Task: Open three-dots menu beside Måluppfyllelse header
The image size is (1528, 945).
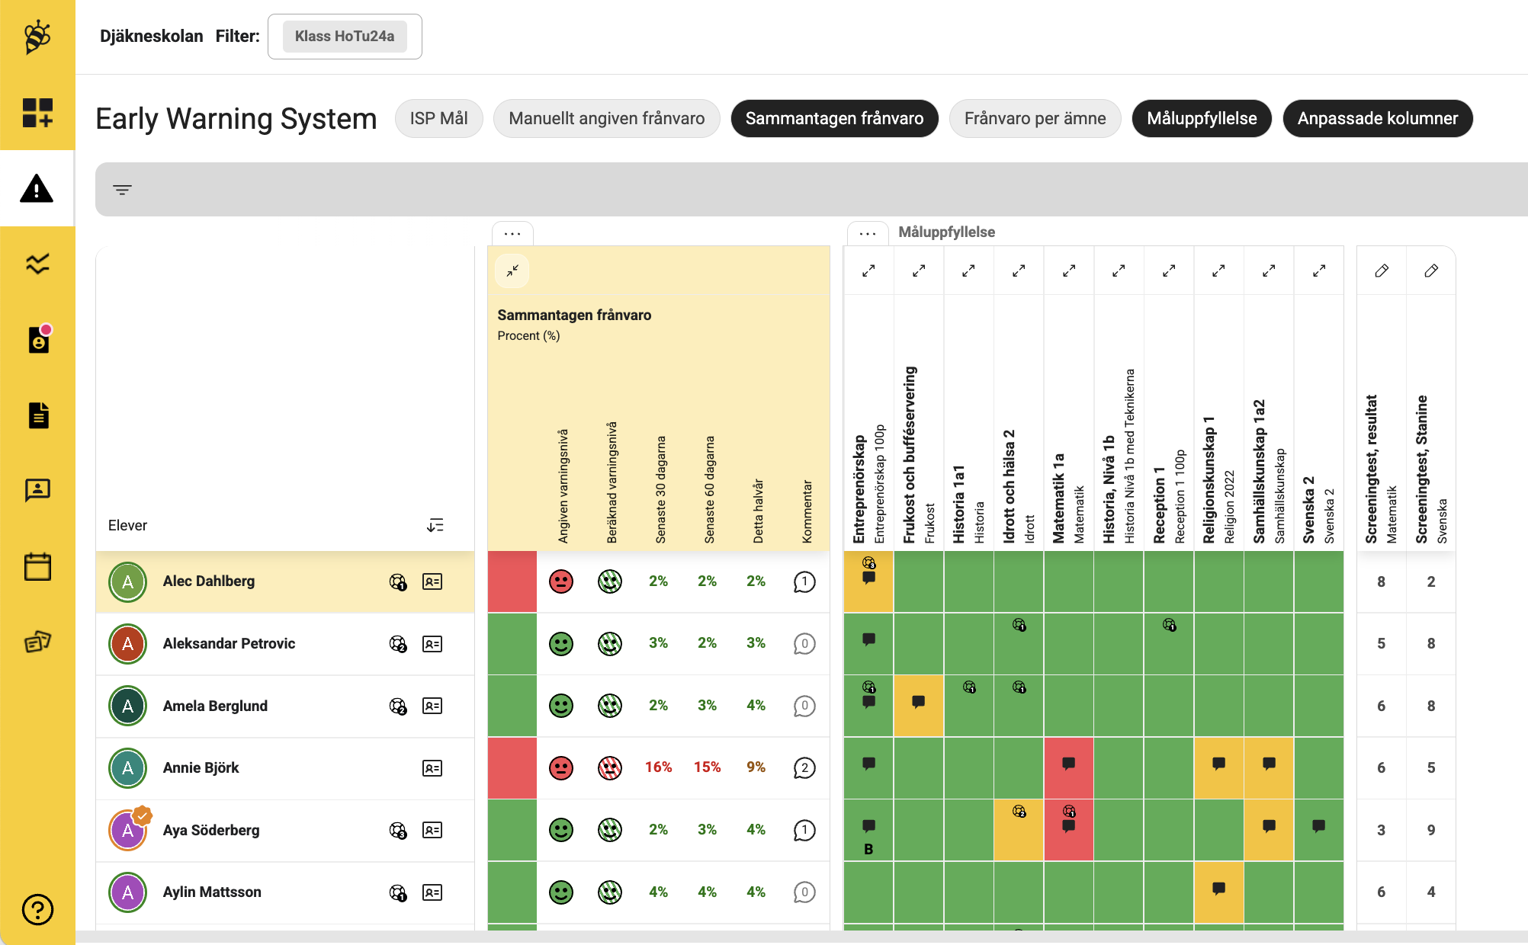Action: [x=868, y=233]
